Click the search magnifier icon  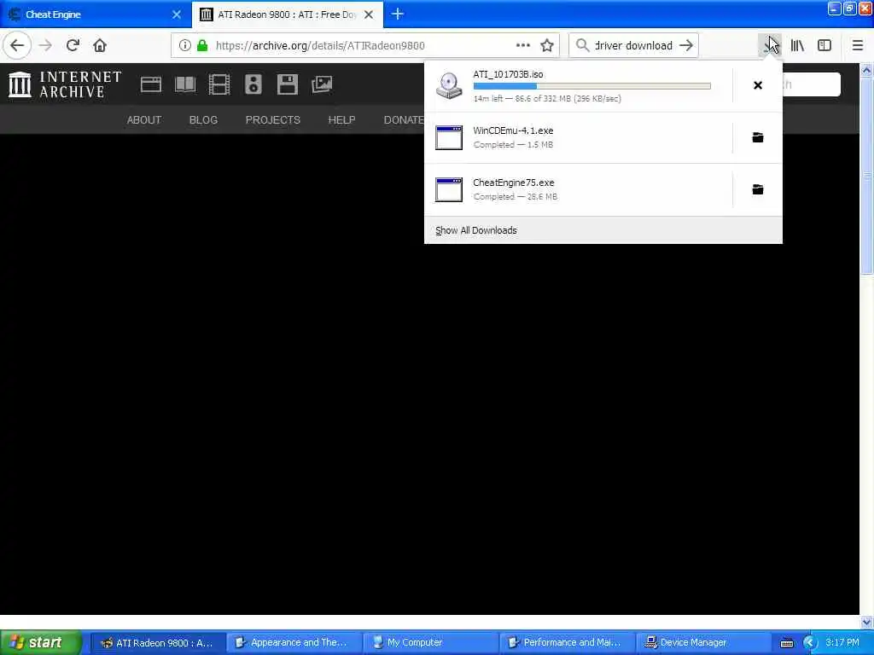point(582,46)
